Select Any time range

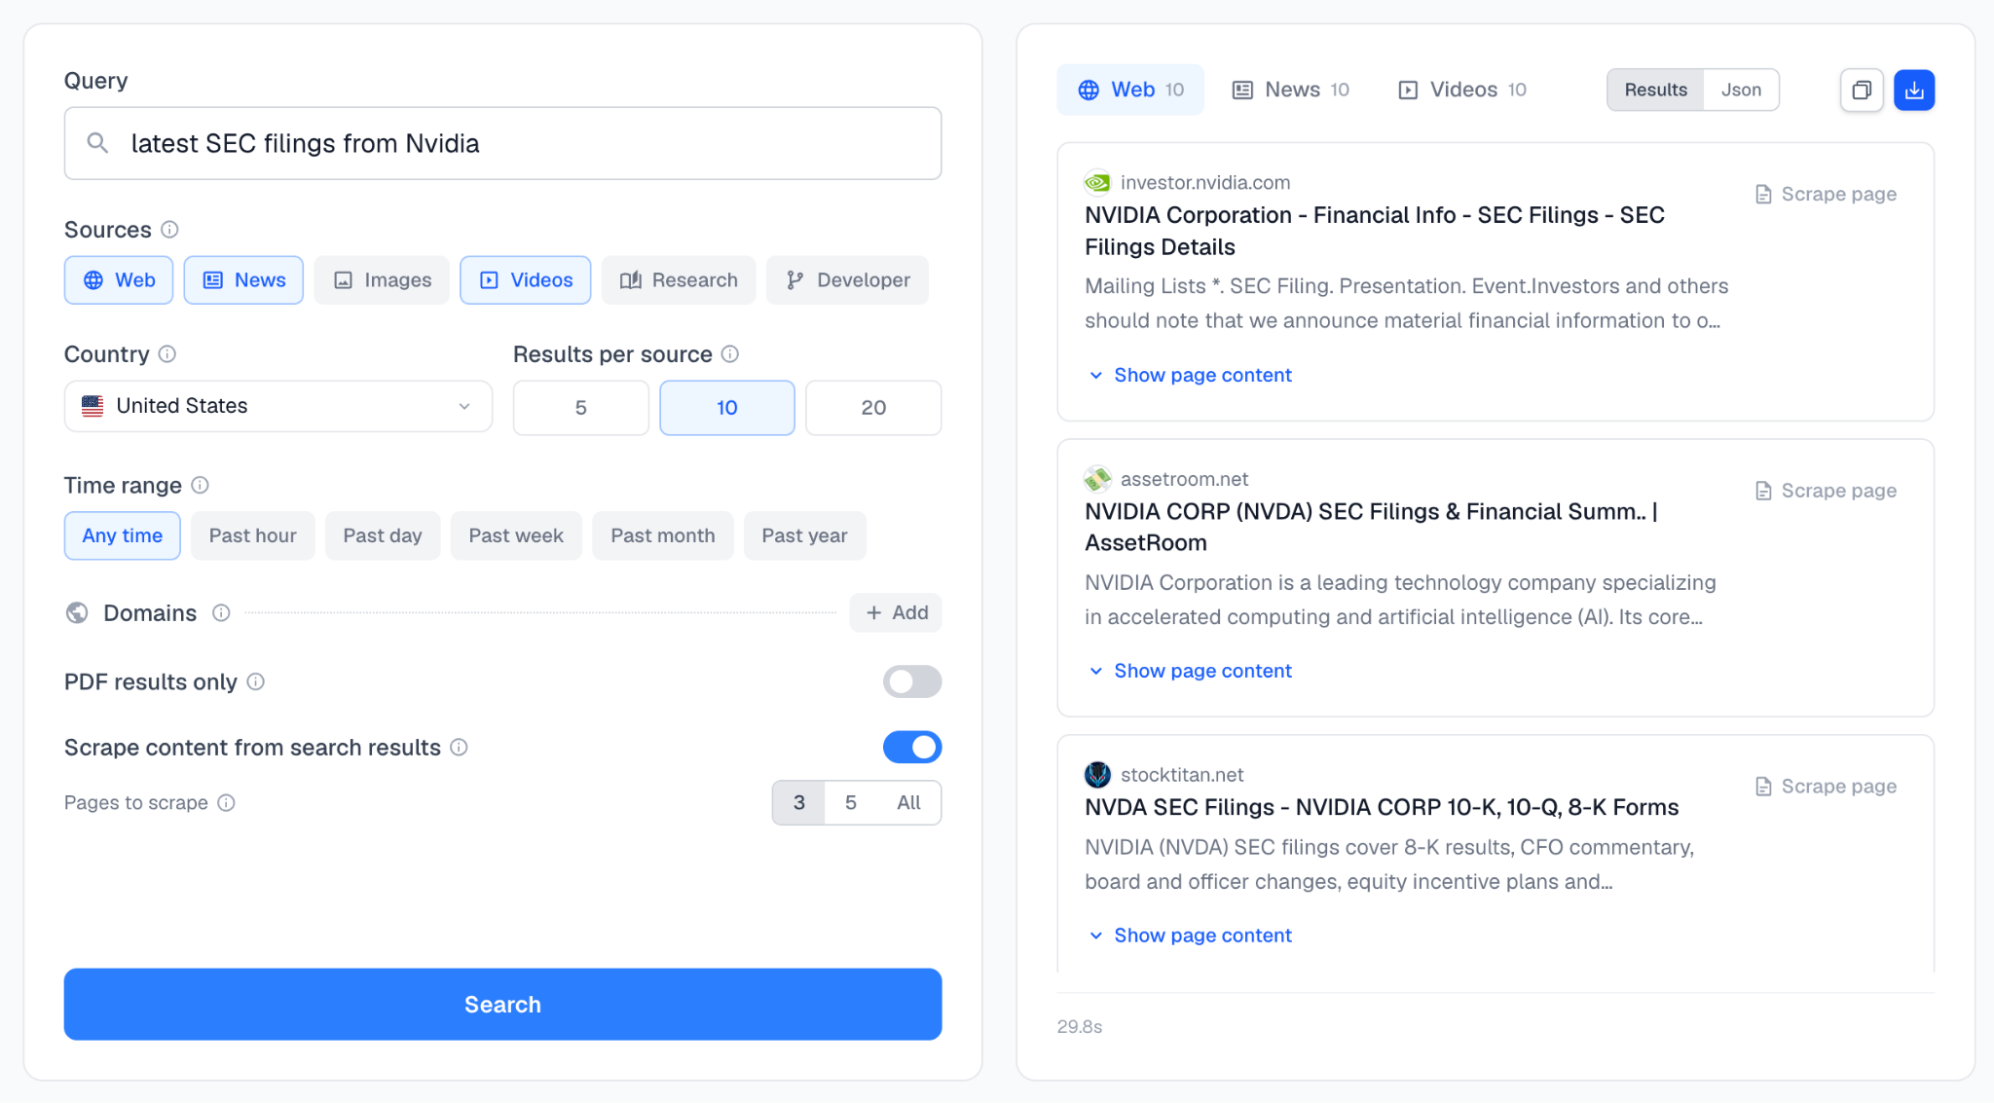(123, 535)
